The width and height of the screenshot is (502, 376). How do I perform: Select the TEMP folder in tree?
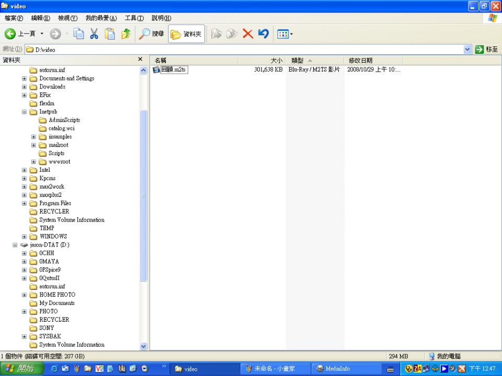42,228
